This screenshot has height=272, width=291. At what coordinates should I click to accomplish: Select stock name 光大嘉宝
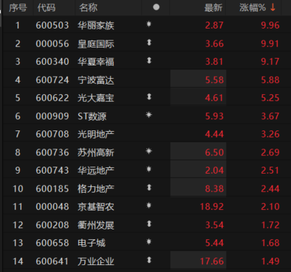[96, 98]
